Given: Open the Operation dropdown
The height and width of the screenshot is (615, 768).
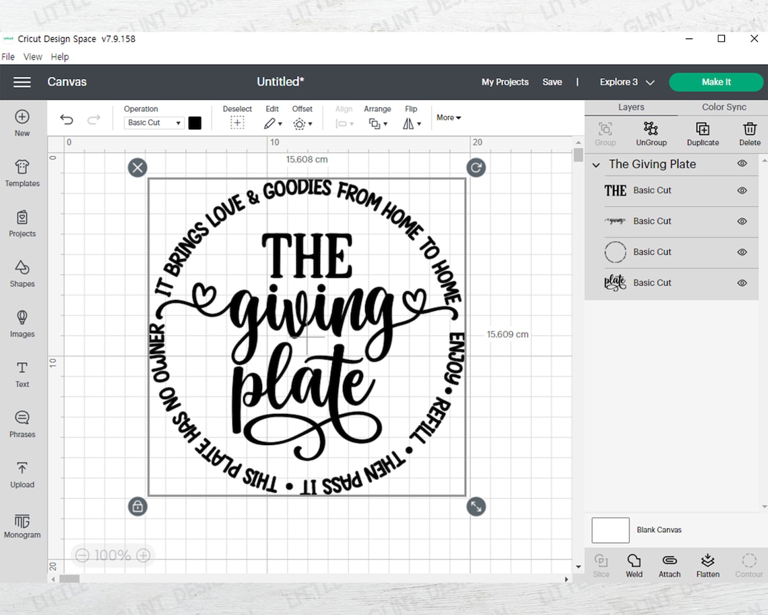Looking at the screenshot, I should (x=154, y=123).
